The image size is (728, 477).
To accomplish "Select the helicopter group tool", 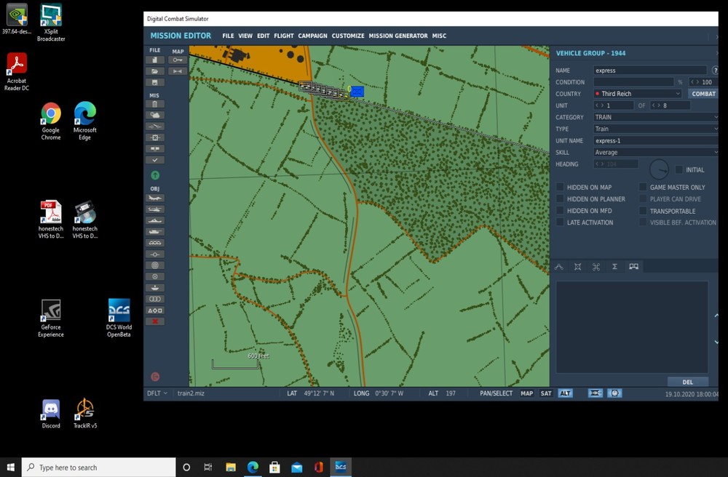I will click(155, 209).
